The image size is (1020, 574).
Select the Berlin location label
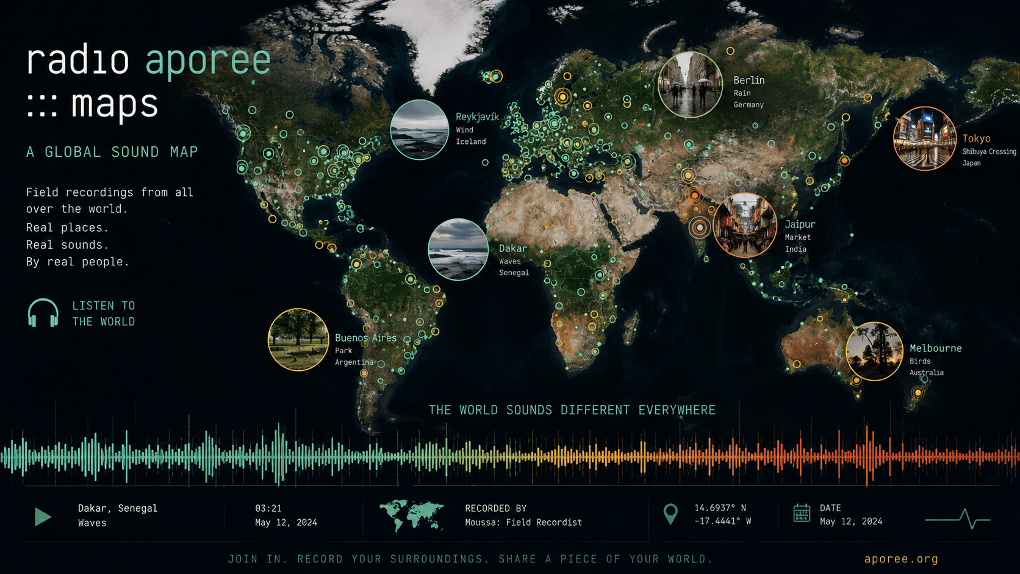[x=749, y=80]
